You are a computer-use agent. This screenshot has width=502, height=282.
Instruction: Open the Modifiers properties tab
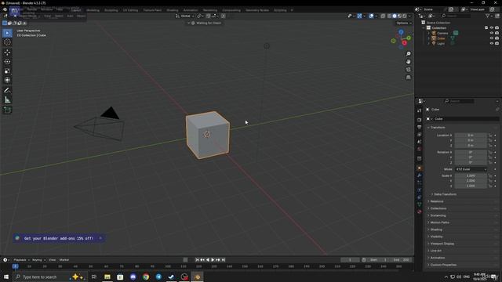point(420,175)
